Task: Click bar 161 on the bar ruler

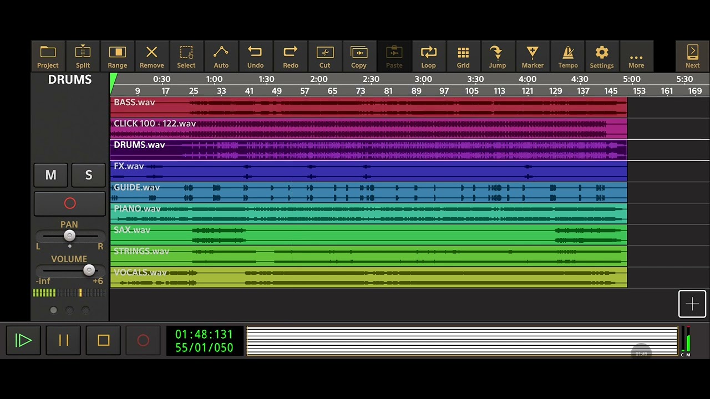Action: 667,91
